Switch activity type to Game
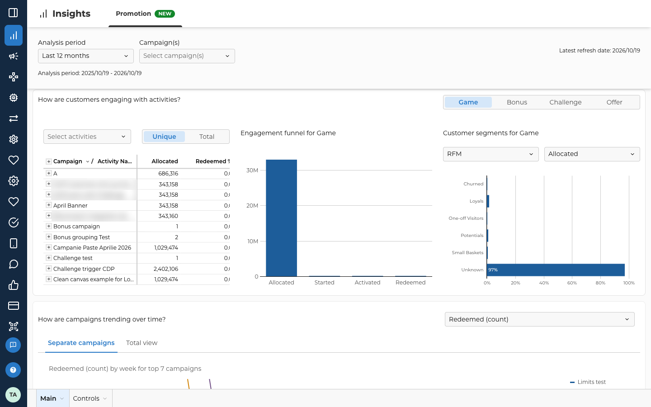 [x=468, y=102]
